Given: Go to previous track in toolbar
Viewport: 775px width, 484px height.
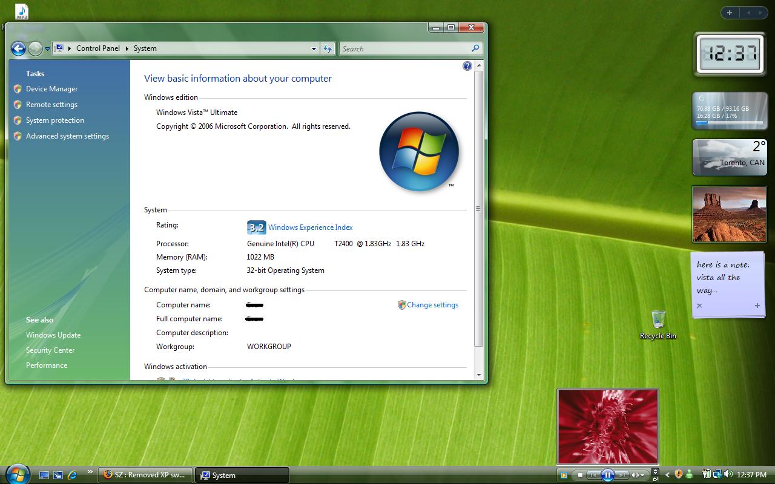Looking at the screenshot, I should coord(594,476).
